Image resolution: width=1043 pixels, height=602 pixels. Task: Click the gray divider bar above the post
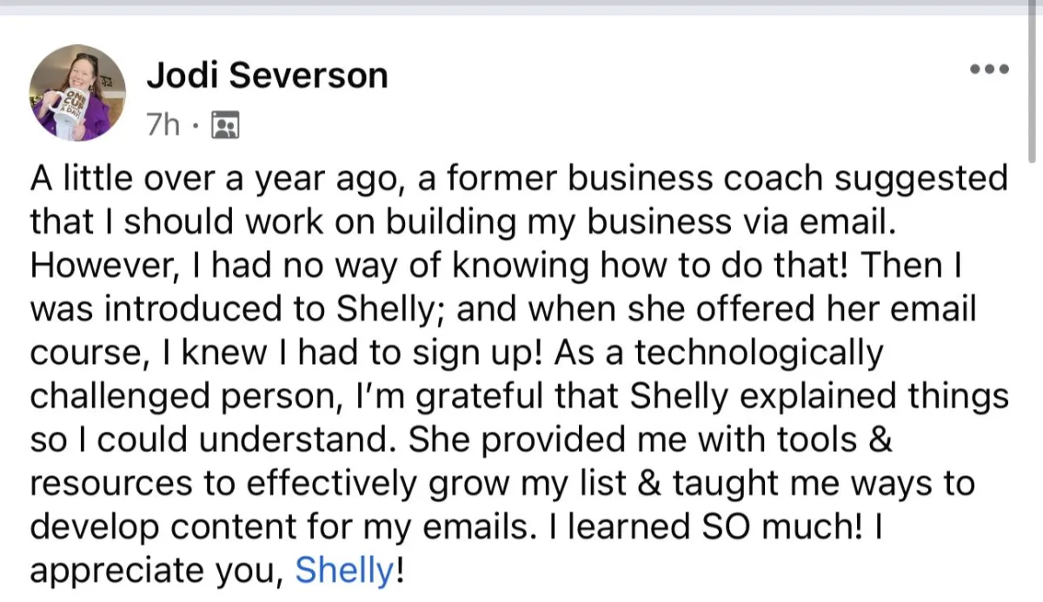point(521,8)
